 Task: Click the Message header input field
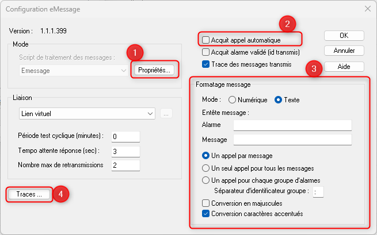click(x=292, y=140)
